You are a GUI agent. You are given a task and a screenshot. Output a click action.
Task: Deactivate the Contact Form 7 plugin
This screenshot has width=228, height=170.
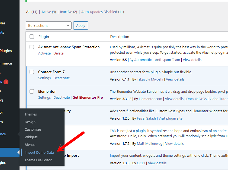tap(62, 78)
